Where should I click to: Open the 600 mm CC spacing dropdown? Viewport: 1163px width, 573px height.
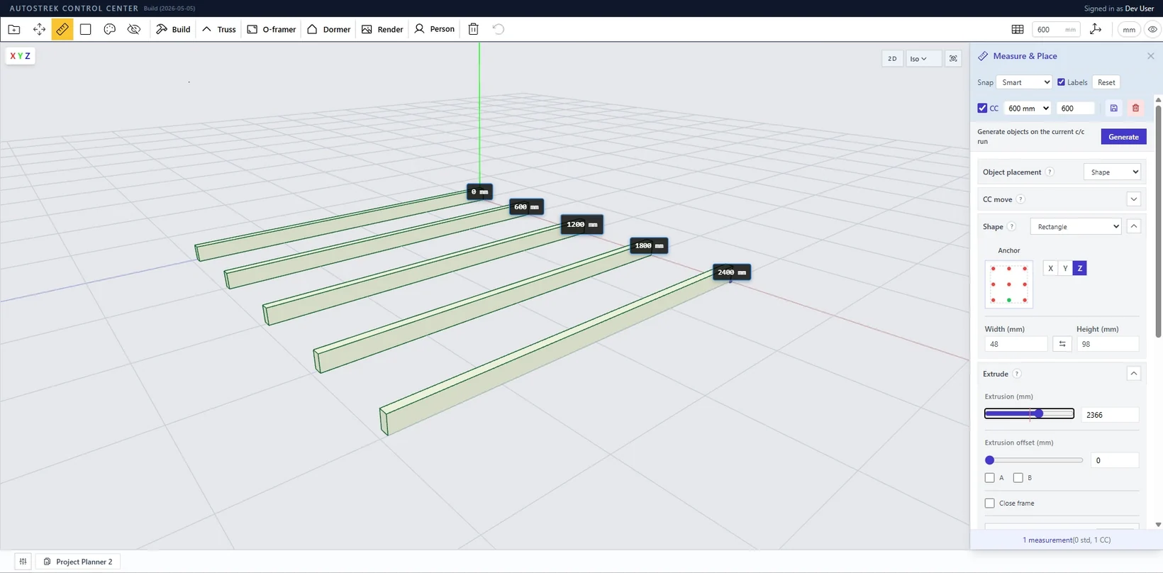1028,109
